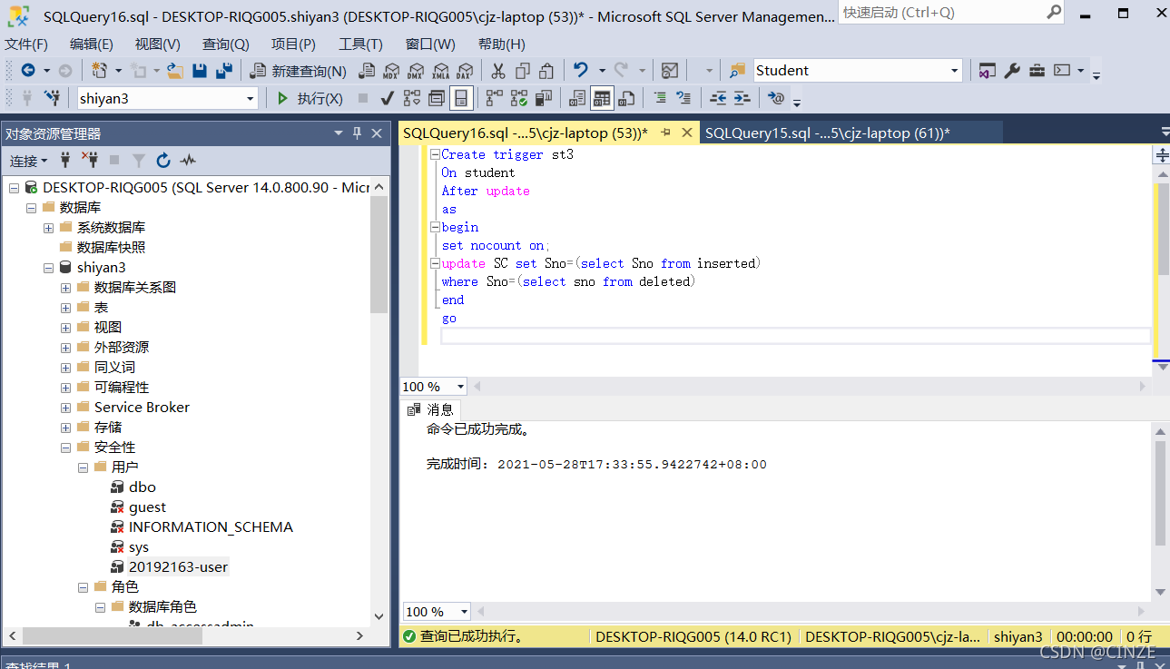Open the 编辑(E) menu
Screen dimensions: 1170x669
[x=92, y=44]
